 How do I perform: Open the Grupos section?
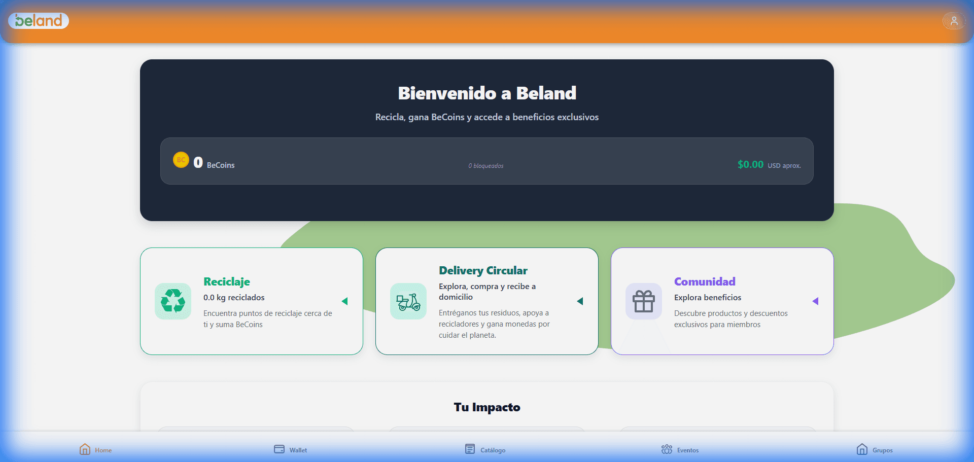875,449
